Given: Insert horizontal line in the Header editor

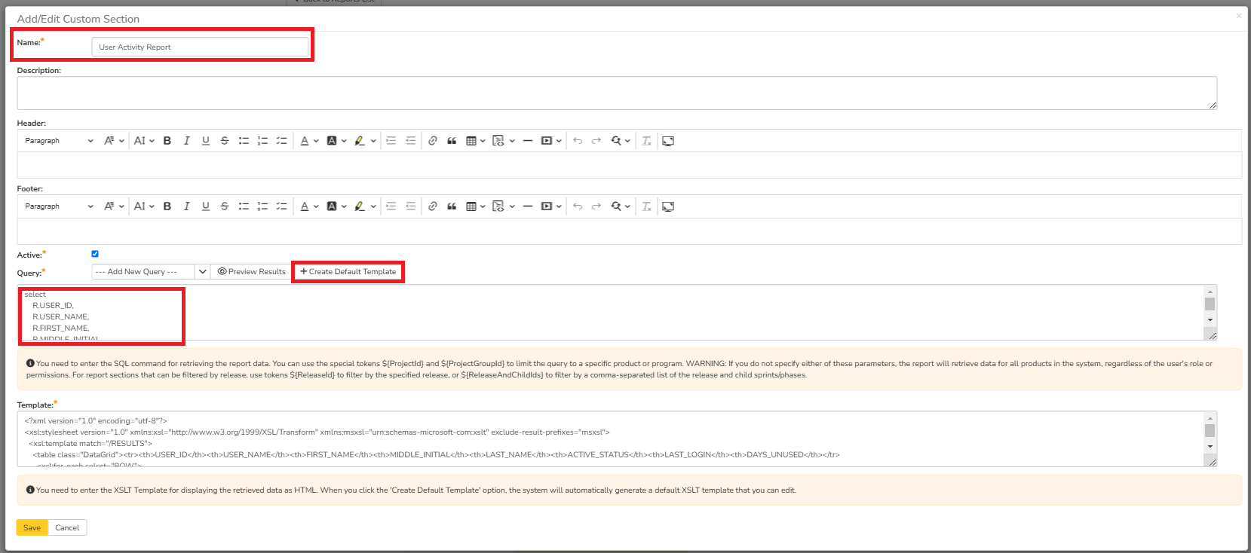Looking at the screenshot, I should (x=528, y=141).
